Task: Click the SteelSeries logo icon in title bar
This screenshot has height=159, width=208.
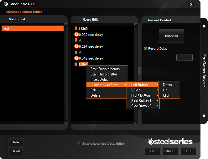Action: coord(6,4)
